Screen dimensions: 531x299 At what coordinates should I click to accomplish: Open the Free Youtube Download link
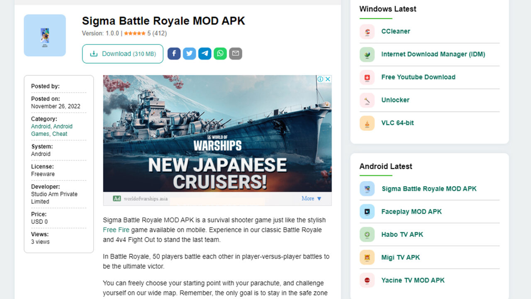click(418, 77)
